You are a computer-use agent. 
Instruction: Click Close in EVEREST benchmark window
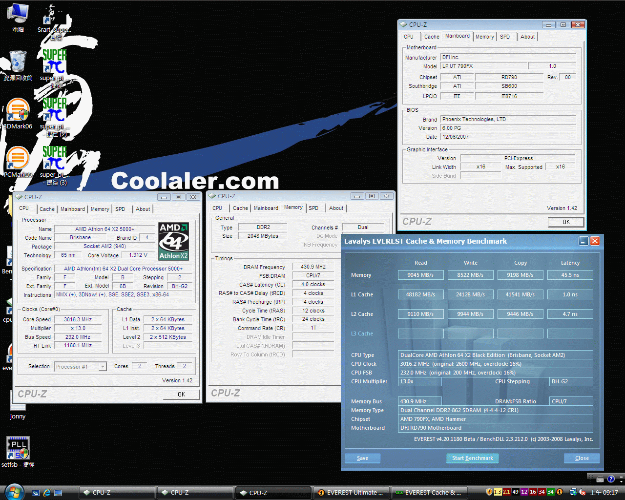(x=582, y=458)
